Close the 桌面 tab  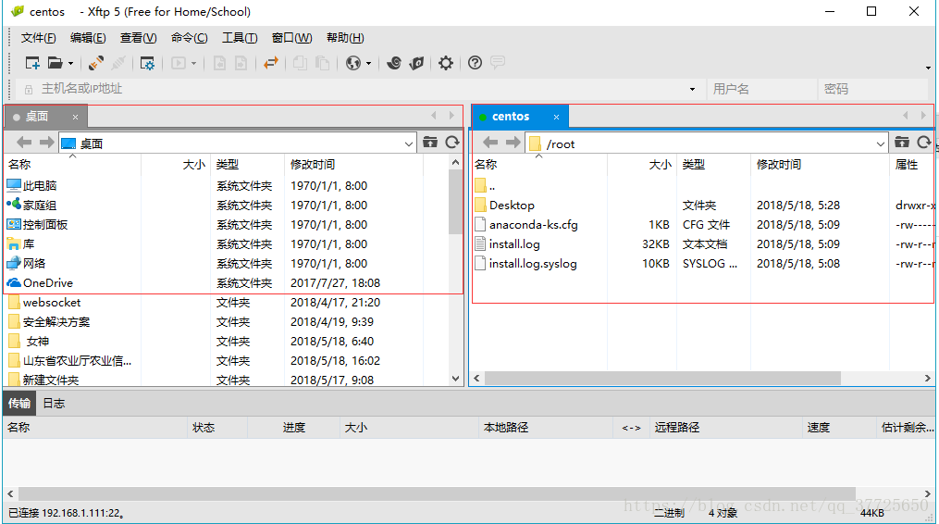pyautogui.click(x=75, y=117)
